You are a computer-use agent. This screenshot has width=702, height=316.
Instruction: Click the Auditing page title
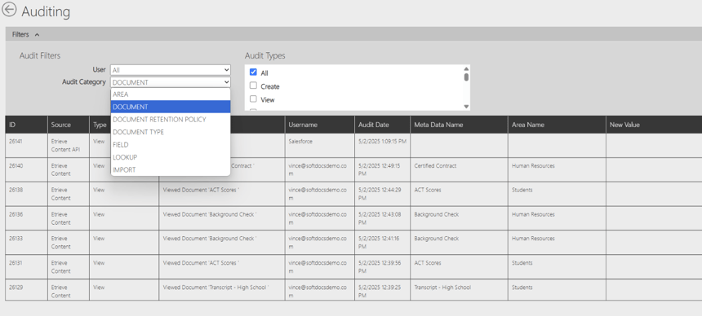coord(46,11)
